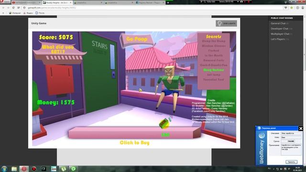Click the volume icon in system tray
This screenshot has width=306, height=172.
click(x=281, y=169)
